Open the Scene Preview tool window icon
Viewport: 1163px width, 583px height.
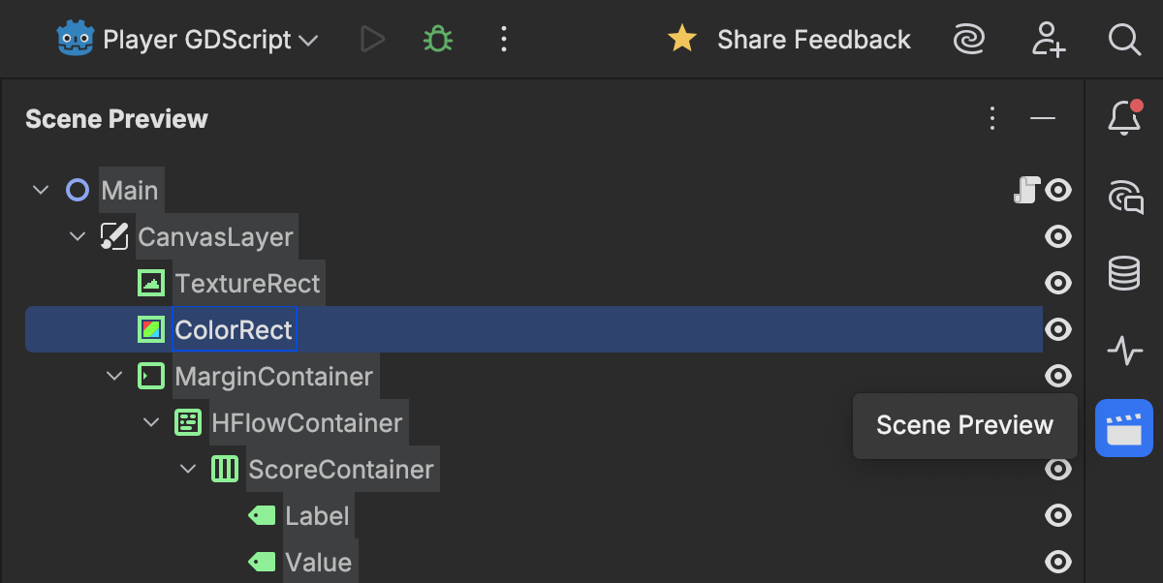(x=1123, y=427)
